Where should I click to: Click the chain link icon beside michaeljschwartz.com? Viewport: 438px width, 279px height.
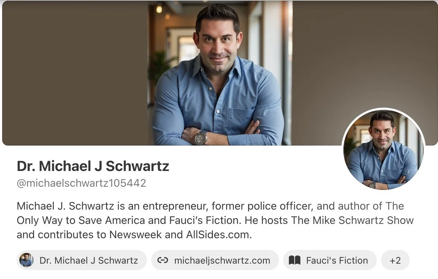[x=163, y=260]
